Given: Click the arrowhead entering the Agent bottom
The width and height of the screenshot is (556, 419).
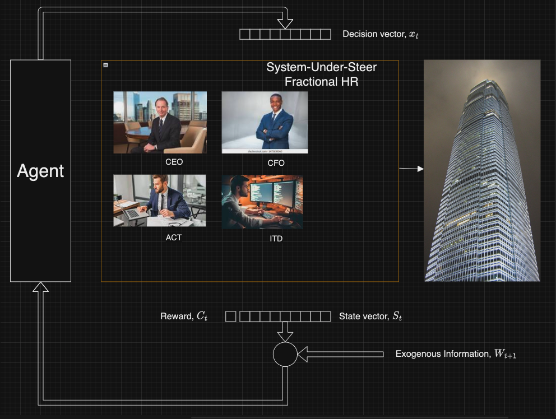Looking at the screenshot, I should [x=40, y=287].
